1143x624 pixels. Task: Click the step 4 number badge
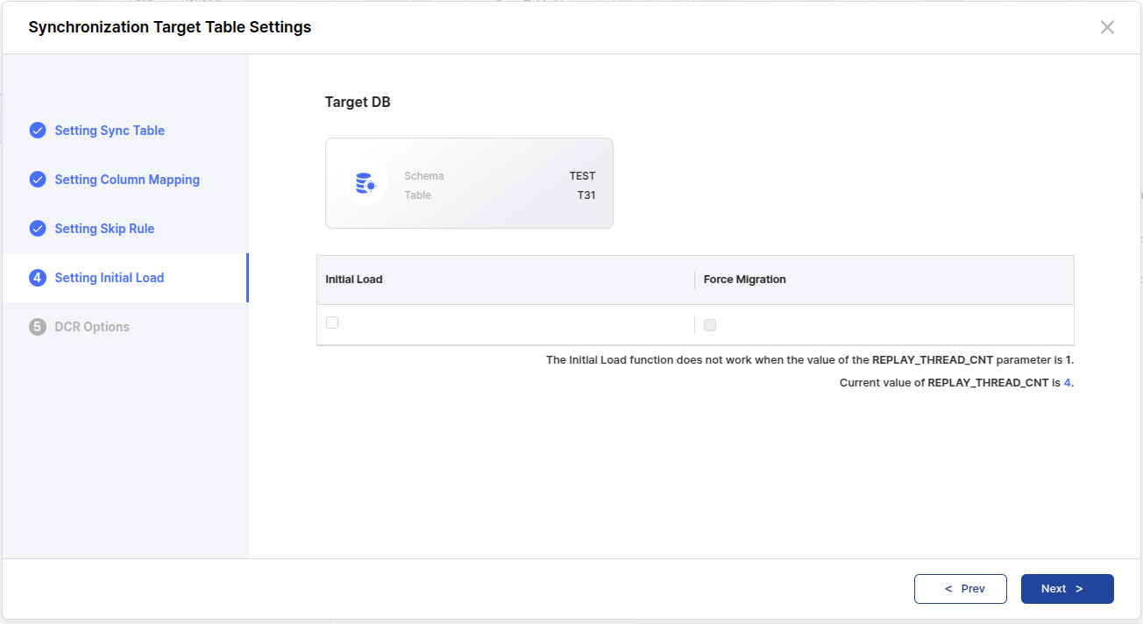pyautogui.click(x=38, y=278)
